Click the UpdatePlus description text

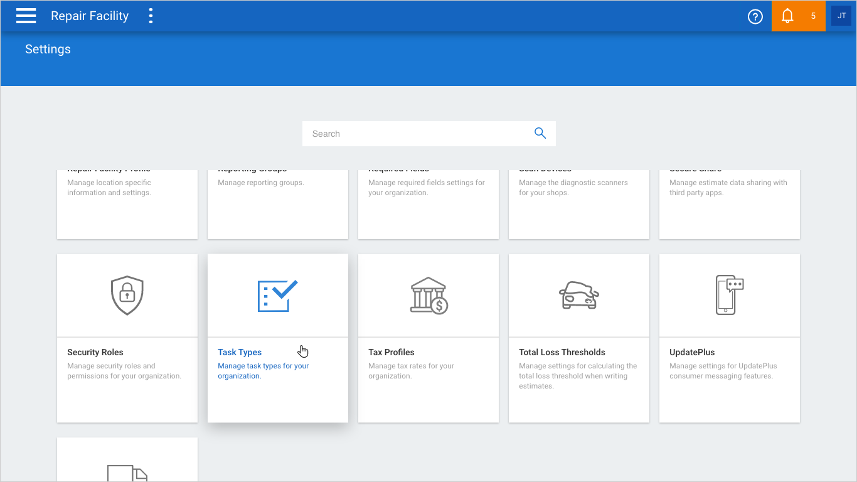tap(723, 371)
